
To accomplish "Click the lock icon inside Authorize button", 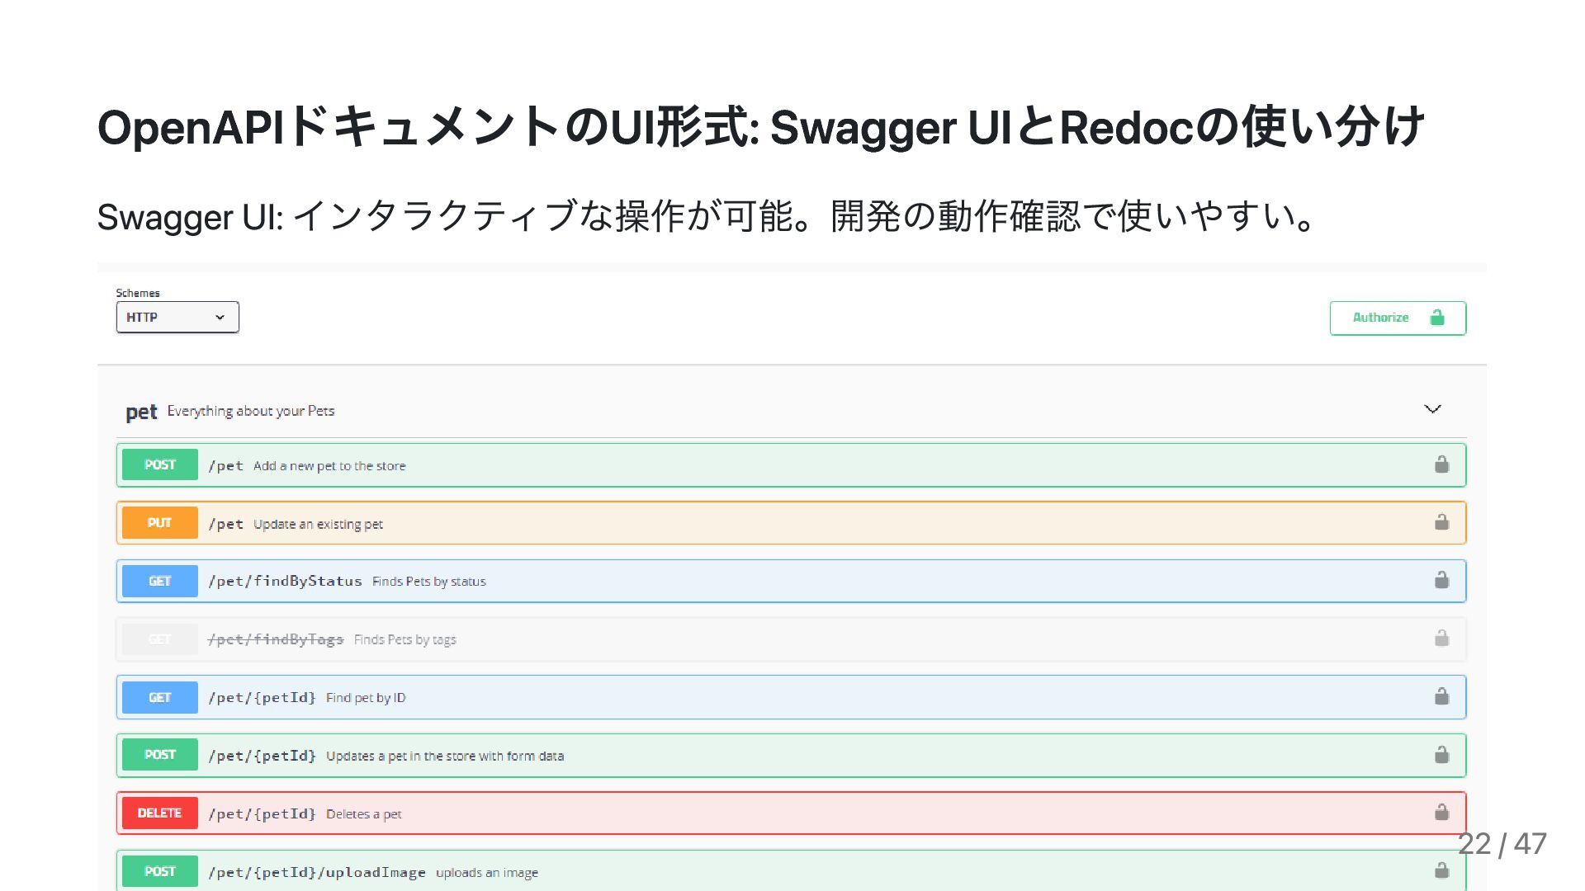I will [x=1437, y=318].
